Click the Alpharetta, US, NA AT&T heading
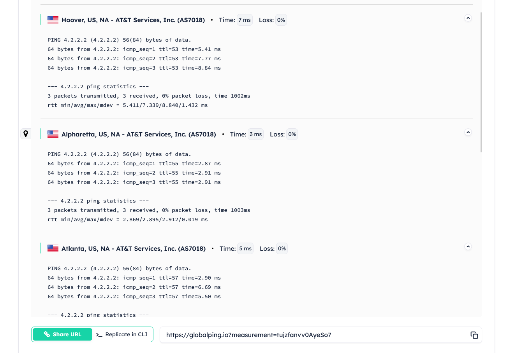Screen dimensions: 530x353 coord(139,134)
